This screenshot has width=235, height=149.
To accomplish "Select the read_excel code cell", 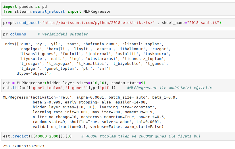I will [x=118, y=23].
